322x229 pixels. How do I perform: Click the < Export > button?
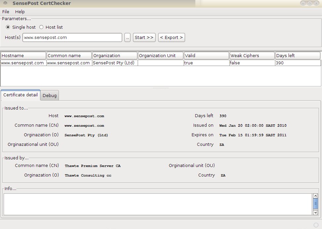(171, 37)
